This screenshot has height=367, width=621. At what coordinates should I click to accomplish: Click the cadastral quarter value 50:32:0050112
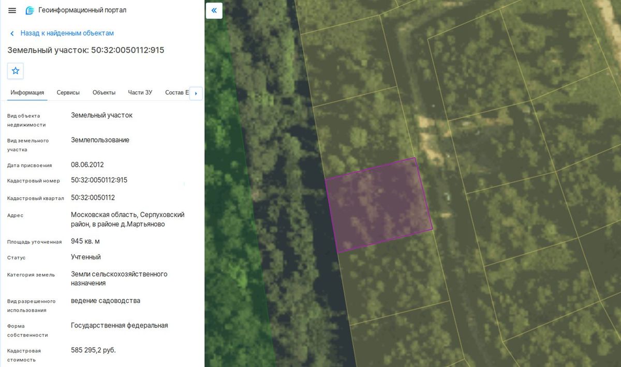pos(93,198)
